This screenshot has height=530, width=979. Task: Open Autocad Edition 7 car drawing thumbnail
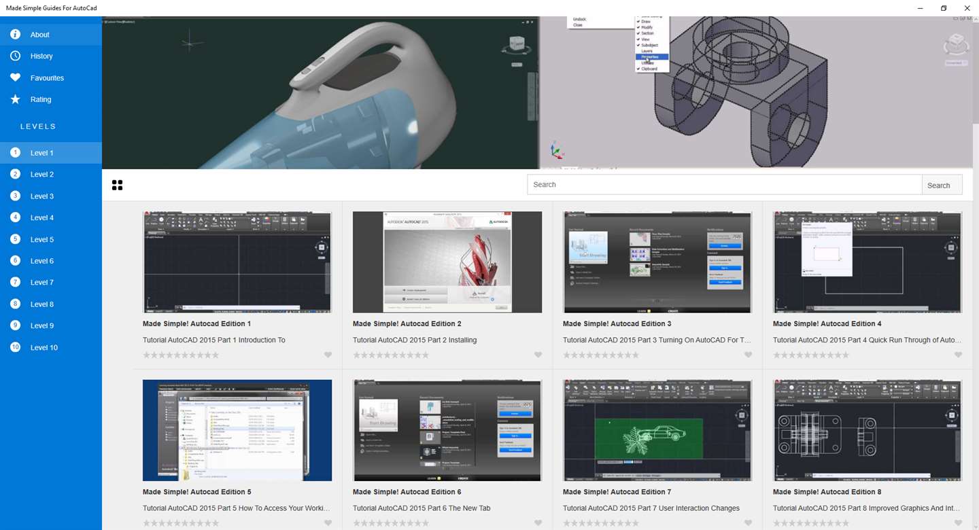[657, 430]
